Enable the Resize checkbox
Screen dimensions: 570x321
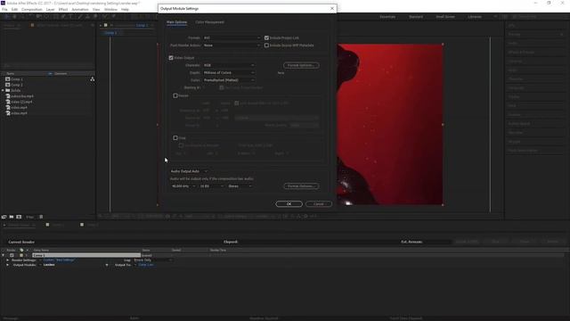pos(175,95)
